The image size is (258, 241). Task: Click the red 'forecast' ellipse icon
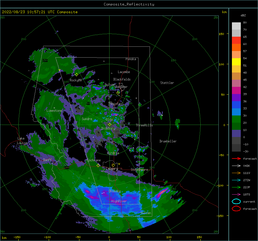click(x=236, y=209)
